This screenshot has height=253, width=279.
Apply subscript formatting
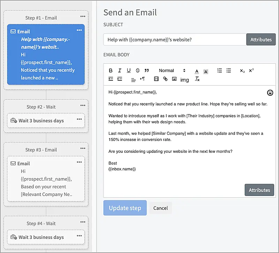click(242, 71)
